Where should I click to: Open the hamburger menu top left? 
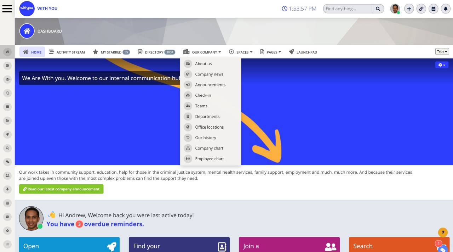point(7,9)
